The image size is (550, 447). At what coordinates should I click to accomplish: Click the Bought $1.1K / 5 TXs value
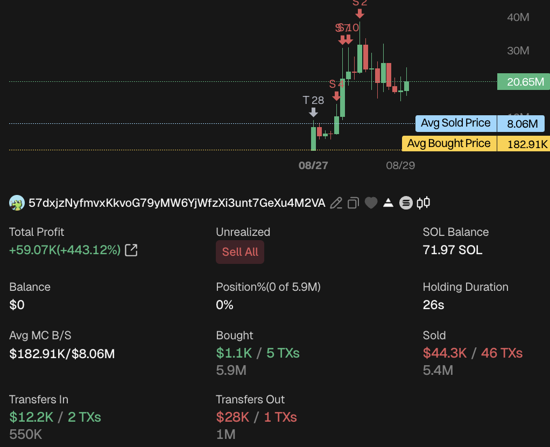(x=258, y=353)
